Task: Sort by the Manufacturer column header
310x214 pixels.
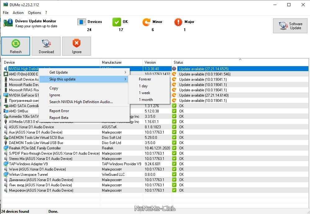Action: pyautogui.click(x=121, y=62)
